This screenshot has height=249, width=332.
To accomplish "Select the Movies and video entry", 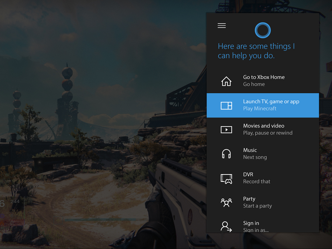I will (x=264, y=126).
